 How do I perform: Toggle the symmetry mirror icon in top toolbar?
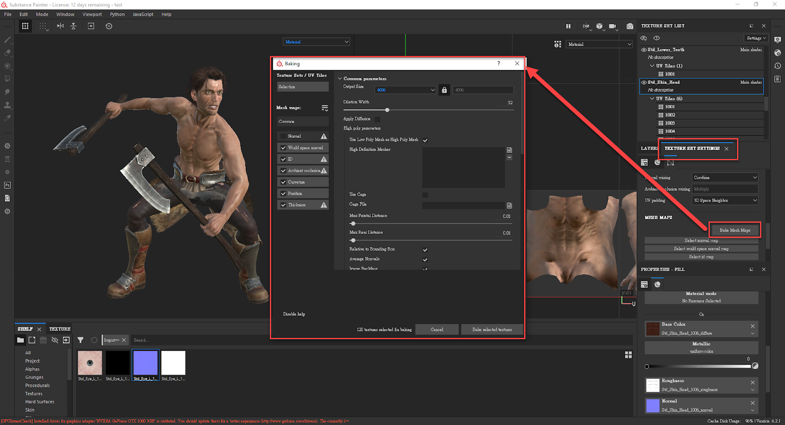[60, 26]
